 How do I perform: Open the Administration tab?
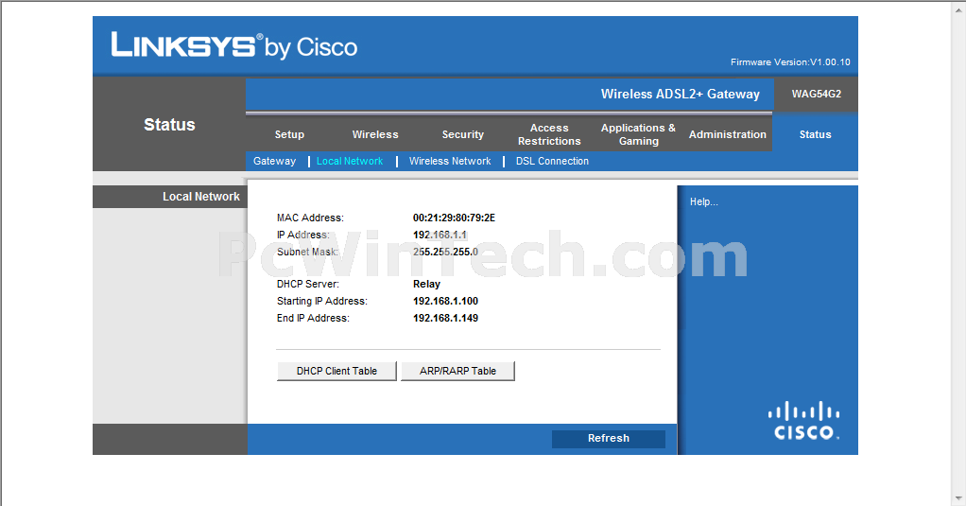(727, 134)
